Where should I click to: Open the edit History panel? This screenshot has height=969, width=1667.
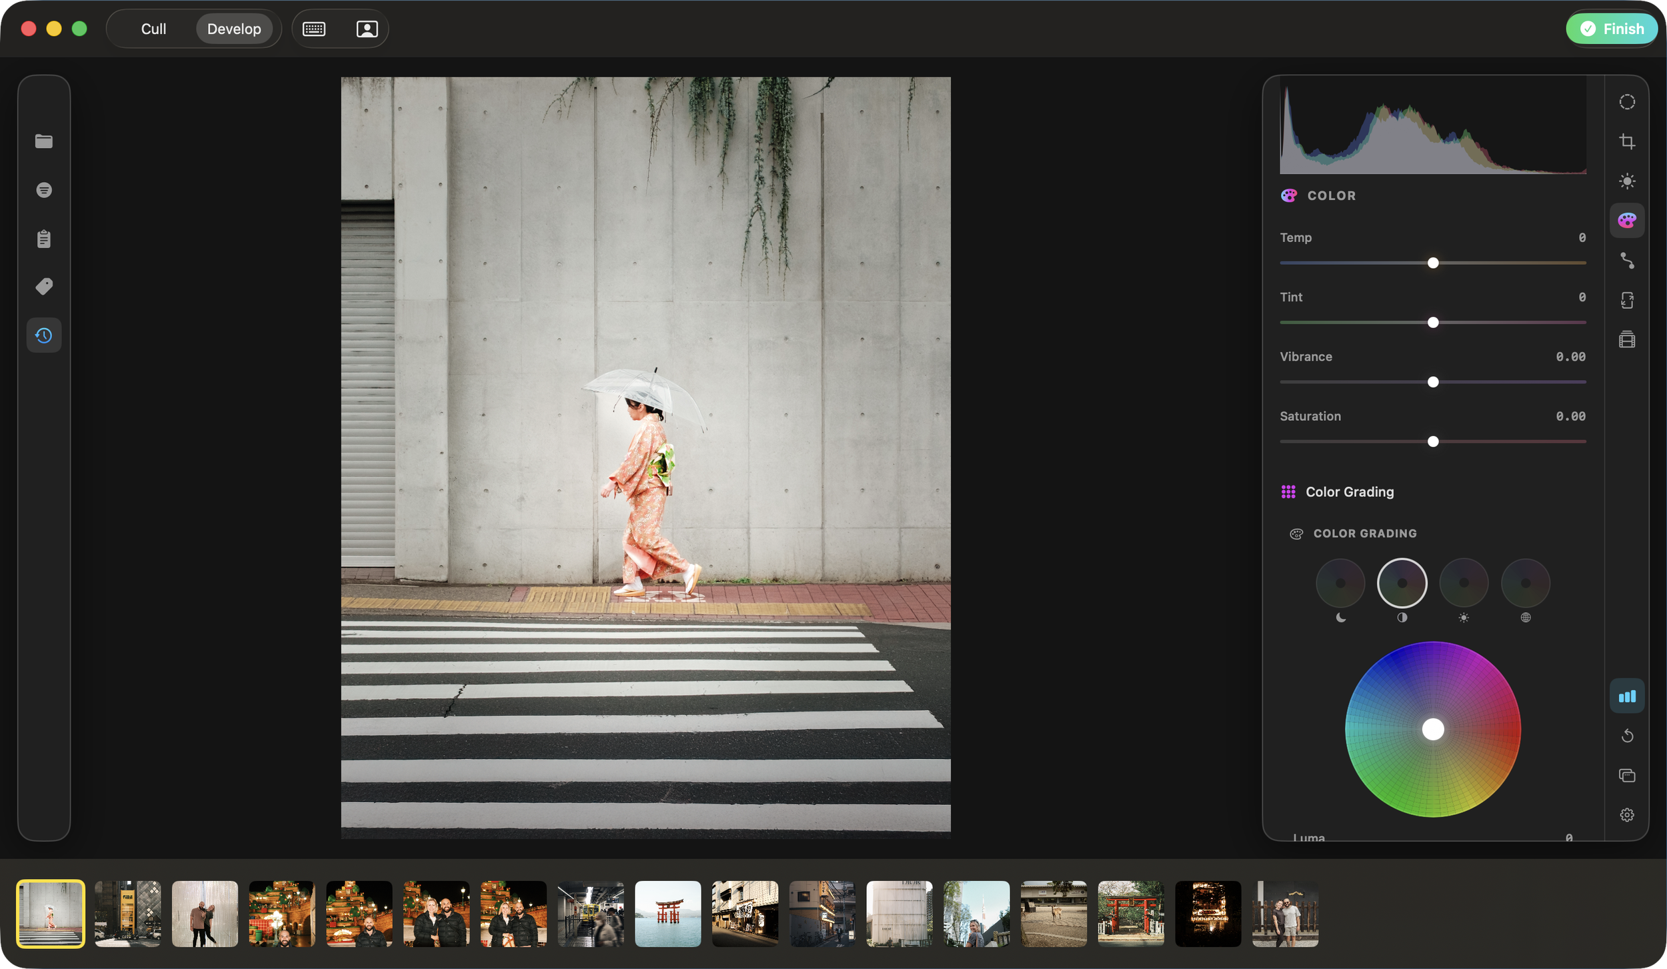[x=44, y=335]
